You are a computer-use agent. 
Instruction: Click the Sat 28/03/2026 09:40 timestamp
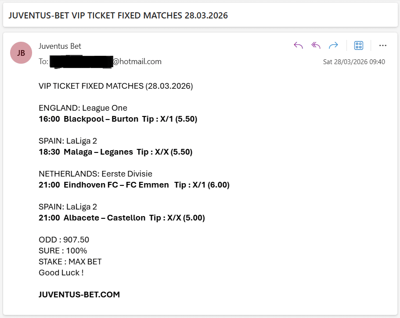point(354,62)
